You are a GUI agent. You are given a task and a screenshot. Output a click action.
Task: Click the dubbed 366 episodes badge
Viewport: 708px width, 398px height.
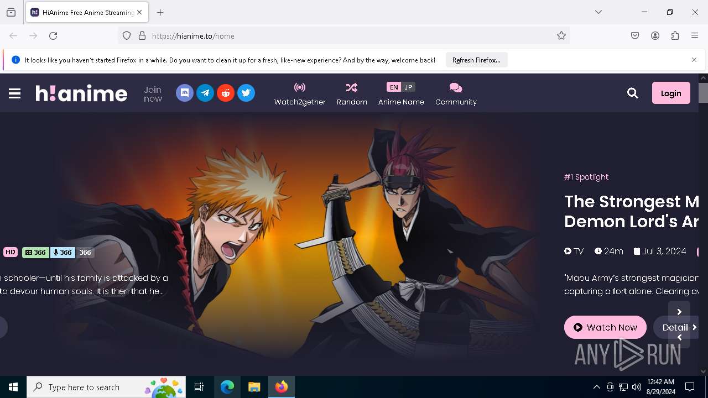pos(63,253)
